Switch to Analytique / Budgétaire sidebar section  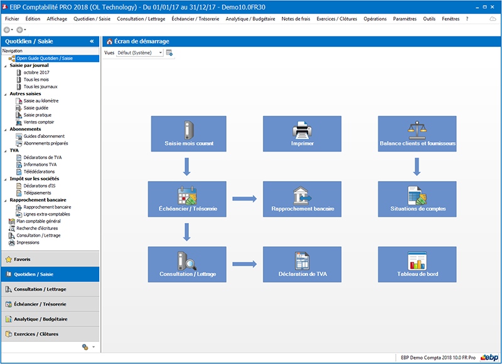50,320
